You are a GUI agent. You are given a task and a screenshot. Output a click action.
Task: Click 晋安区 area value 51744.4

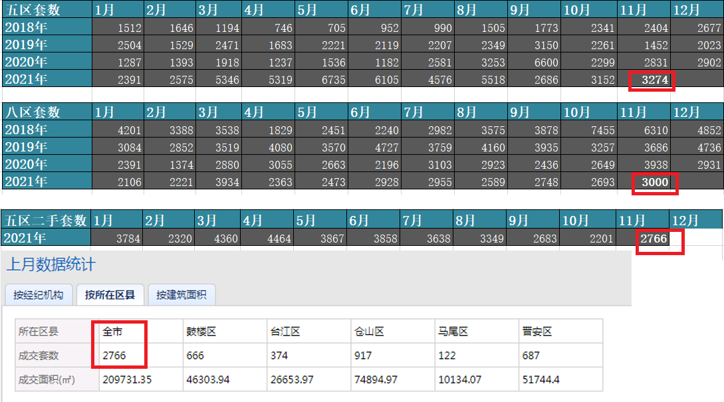[541, 379]
